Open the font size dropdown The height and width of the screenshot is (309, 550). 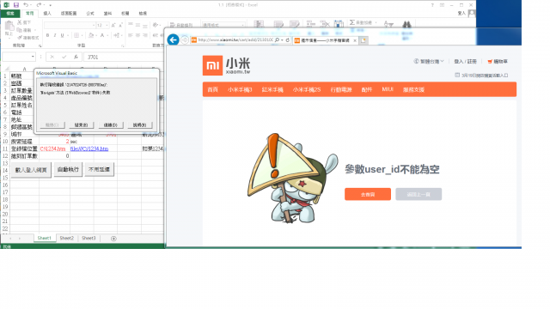(x=107, y=25)
